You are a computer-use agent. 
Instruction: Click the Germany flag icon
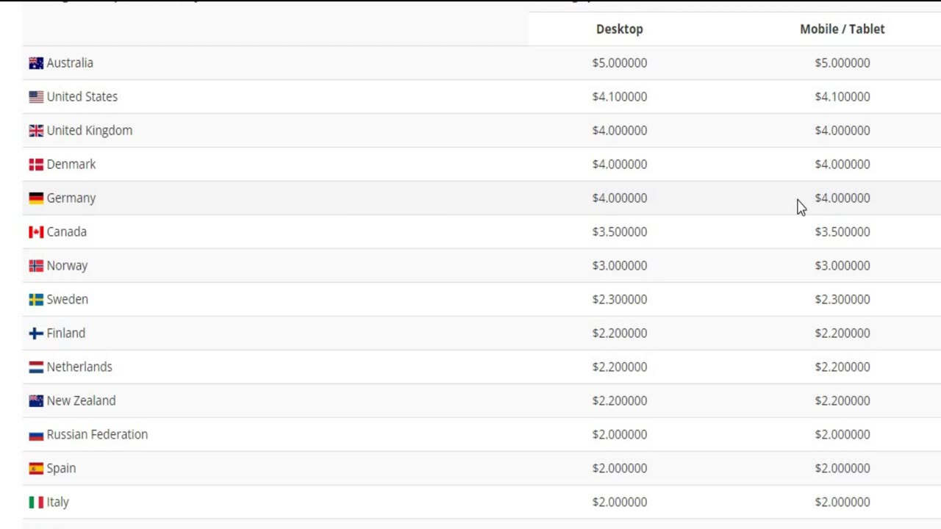[x=36, y=198]
